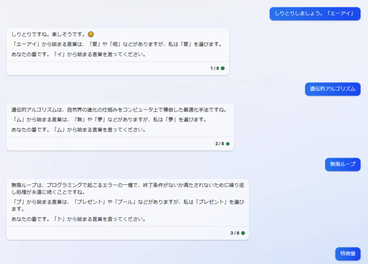This screenshot has height=264, width=368.
Task: Click the user message 遺伝的アルゴリズム
Action: 332,89
